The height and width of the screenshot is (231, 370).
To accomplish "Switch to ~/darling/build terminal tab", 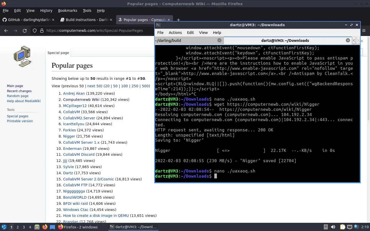I will [x=189, y=40].
